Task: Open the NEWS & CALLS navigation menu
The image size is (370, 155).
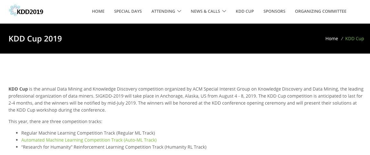Action: coord(205,11)
